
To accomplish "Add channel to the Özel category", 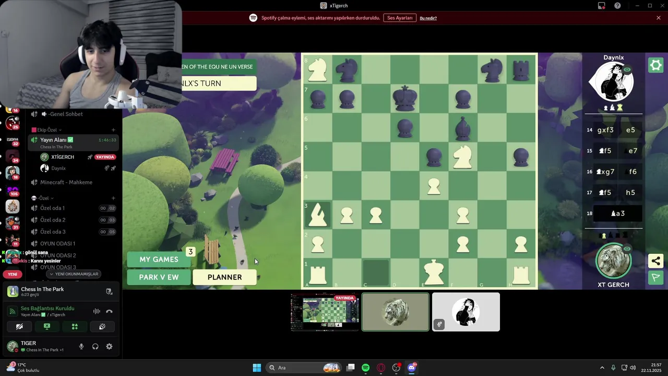I will point(113,198).
